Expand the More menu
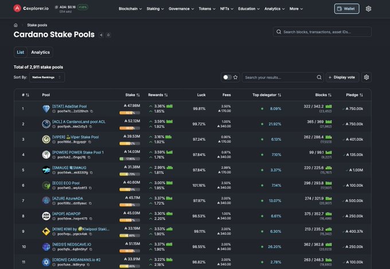Image resolution: width=390 pixels, height=269 pixels. coord(296,9)
